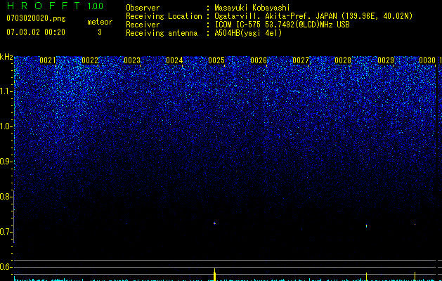Click the meteor count 3

click(x=100, y=32)
